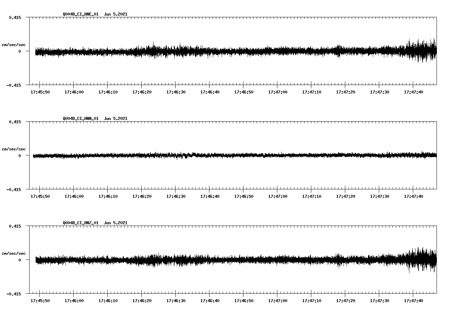Click the cm/sec/sec unit label of HNE plot
Image resolution: width=461 pixels, height=313 pixels.
14,45
